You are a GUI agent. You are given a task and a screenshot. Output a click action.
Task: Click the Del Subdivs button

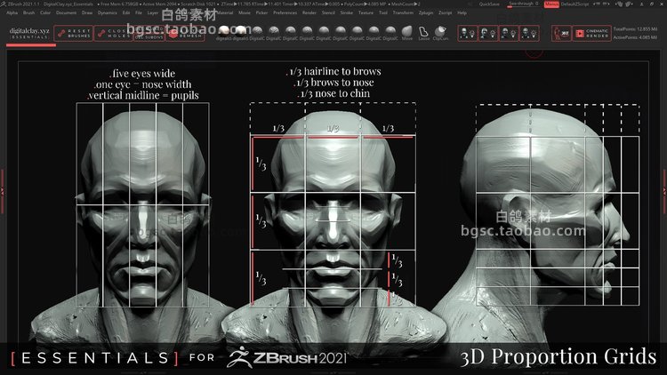point(149,37)
